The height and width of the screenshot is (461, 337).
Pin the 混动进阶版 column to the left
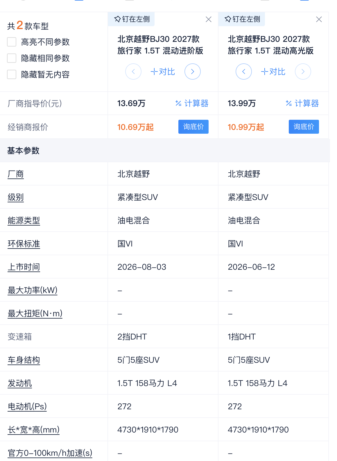coord(132,19)
